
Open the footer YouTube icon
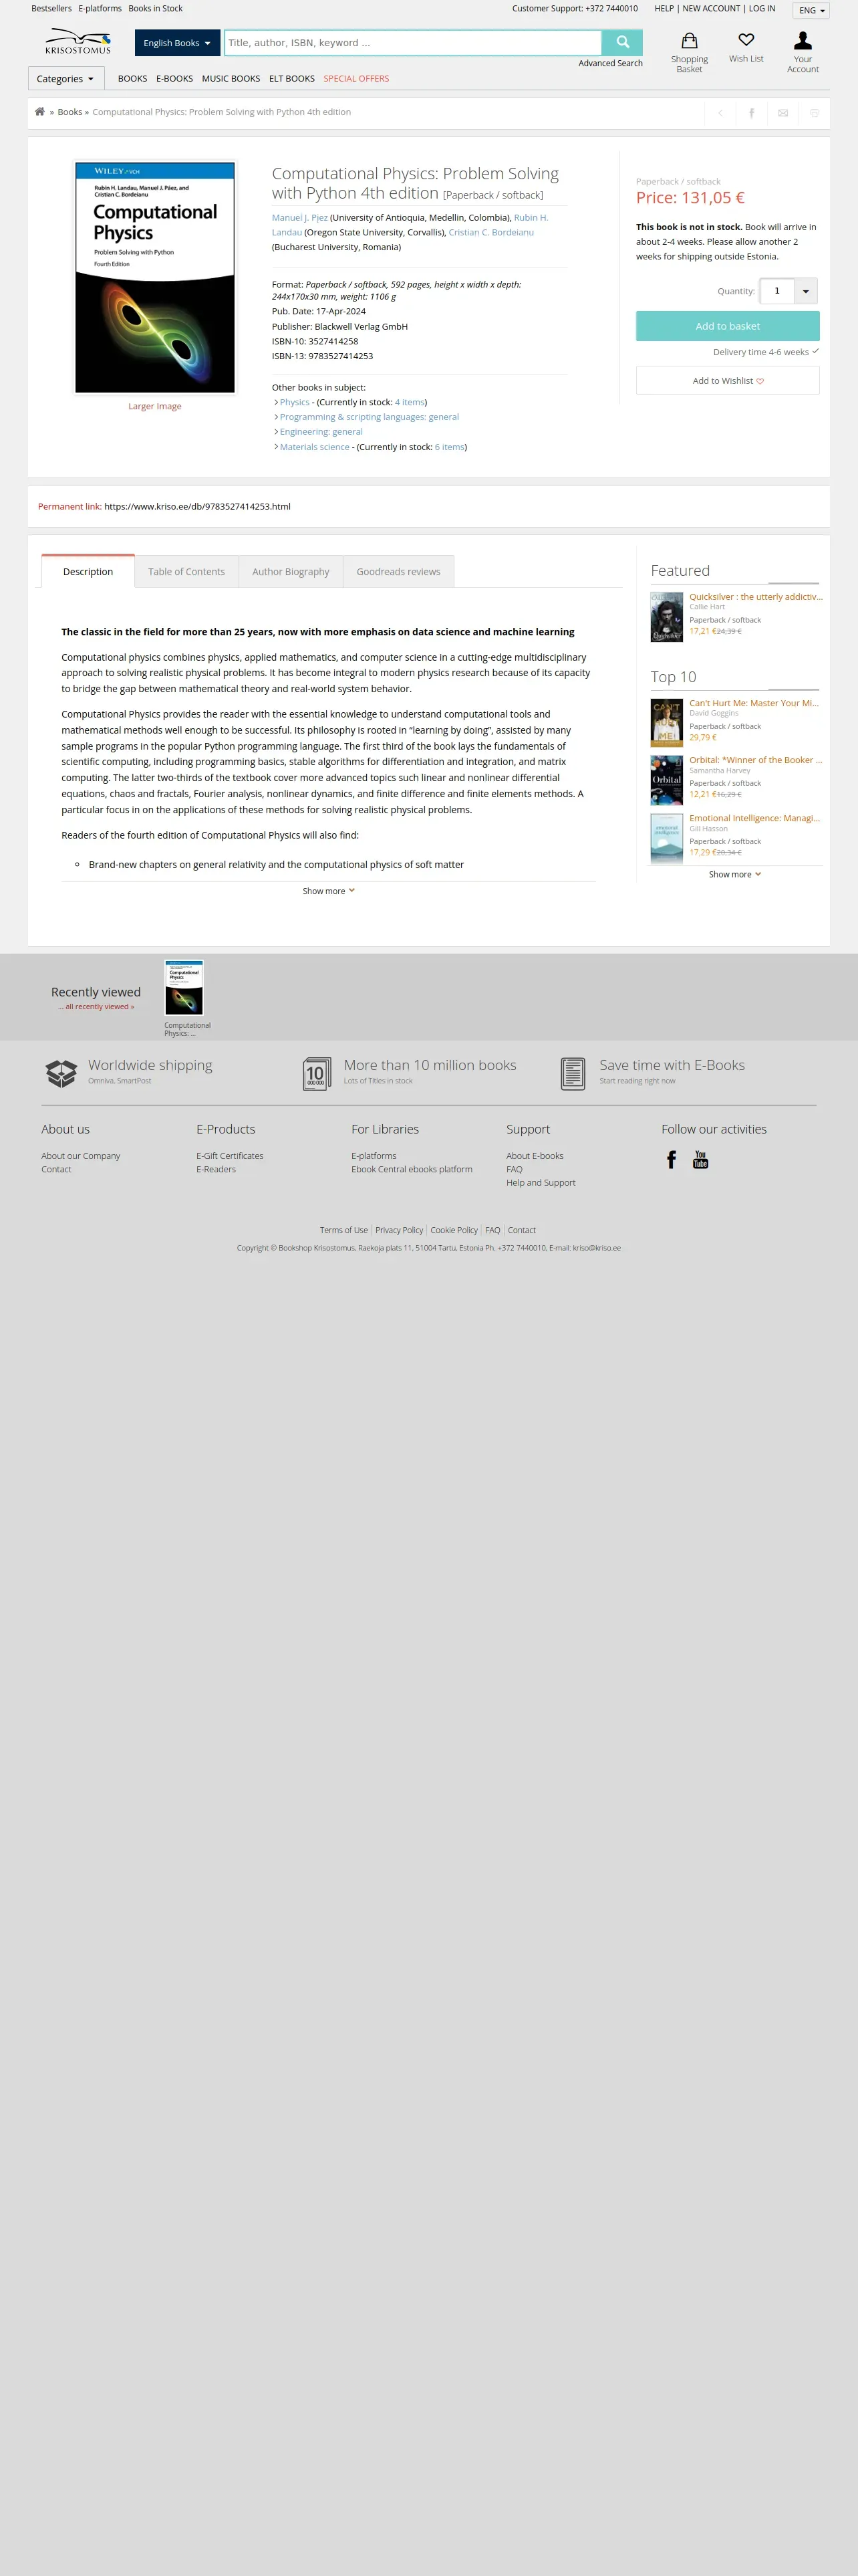[700, 1159]
